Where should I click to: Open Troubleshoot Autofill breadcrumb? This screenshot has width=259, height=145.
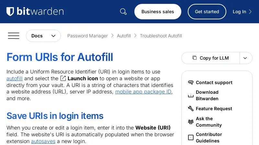tap(161, 36)
